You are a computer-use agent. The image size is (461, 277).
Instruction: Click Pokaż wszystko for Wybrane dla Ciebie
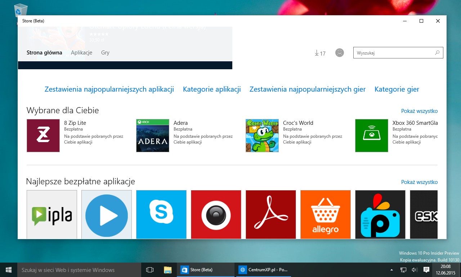[420, 111]
